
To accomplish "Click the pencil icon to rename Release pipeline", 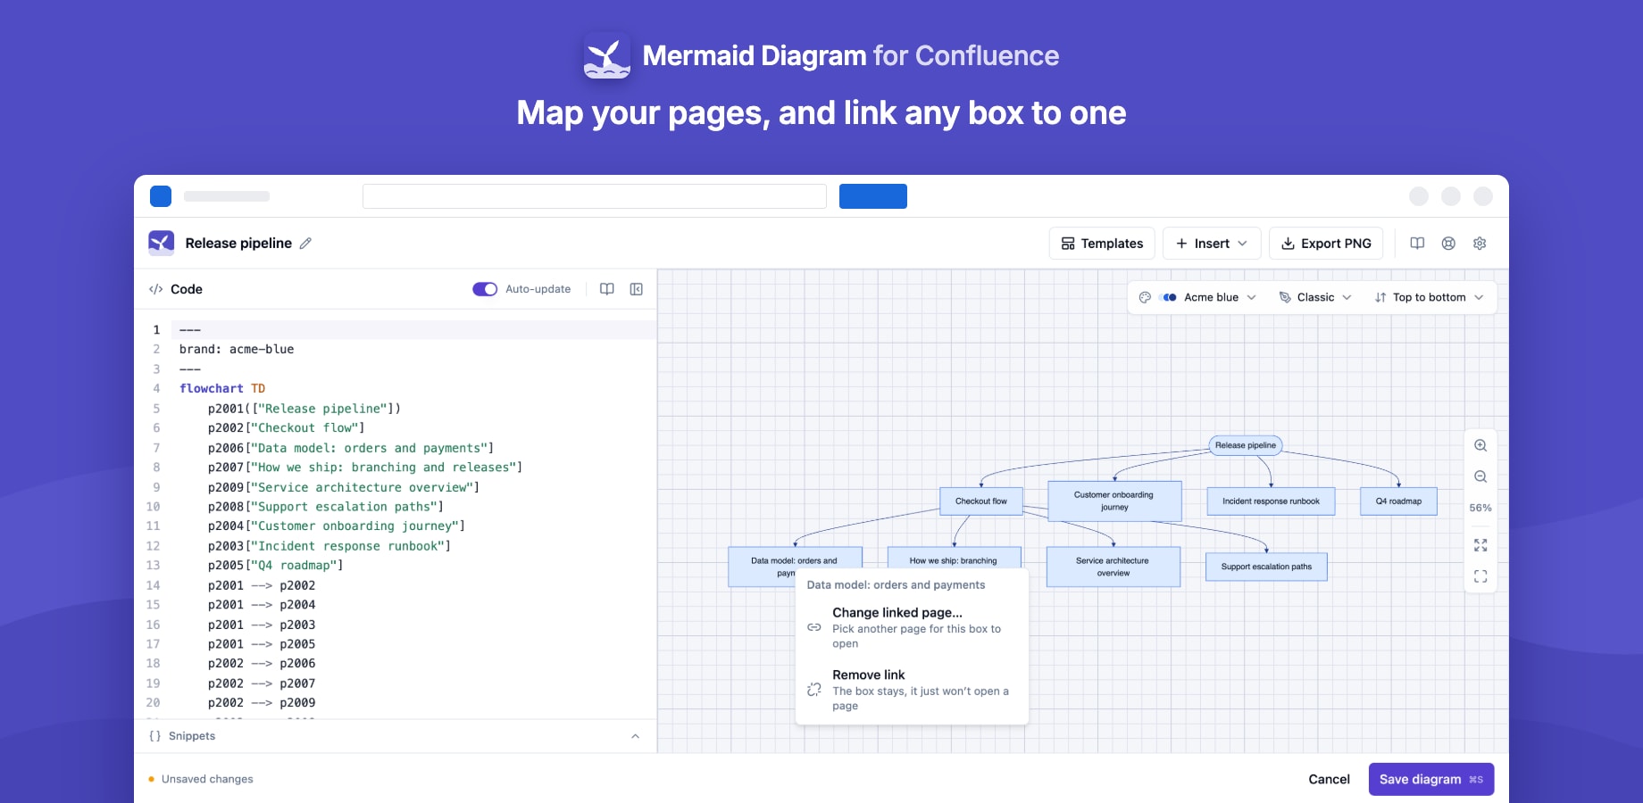I will 305,243.
